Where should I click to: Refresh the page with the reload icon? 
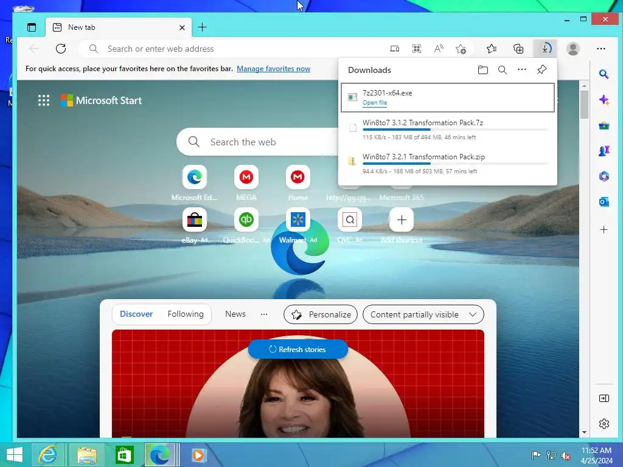(x=61, y=49)
